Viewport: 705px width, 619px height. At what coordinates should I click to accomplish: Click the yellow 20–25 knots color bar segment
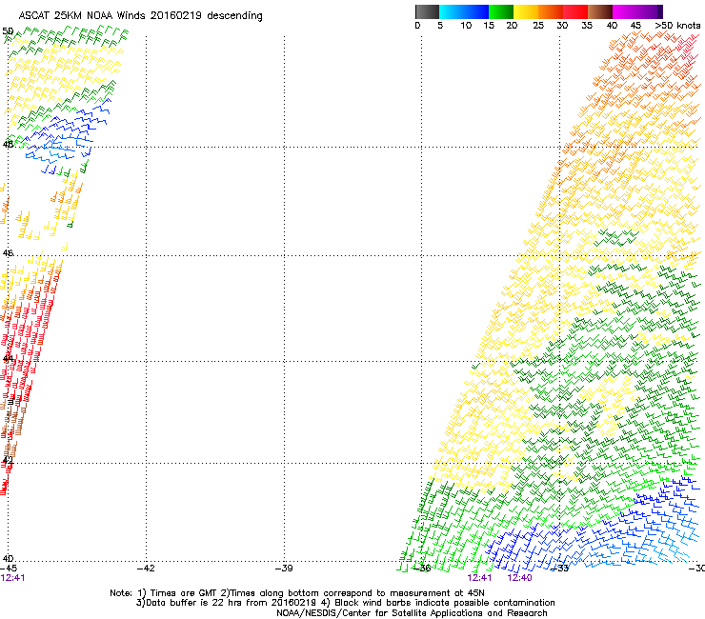pos(526,11)
